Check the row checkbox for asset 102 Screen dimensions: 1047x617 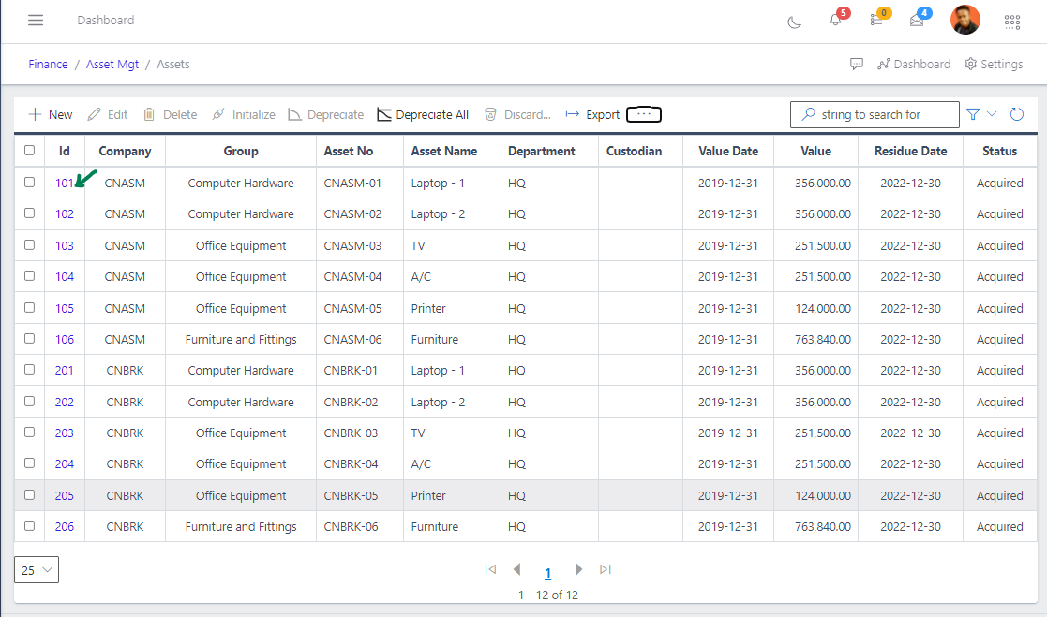[x=29, y=213]
